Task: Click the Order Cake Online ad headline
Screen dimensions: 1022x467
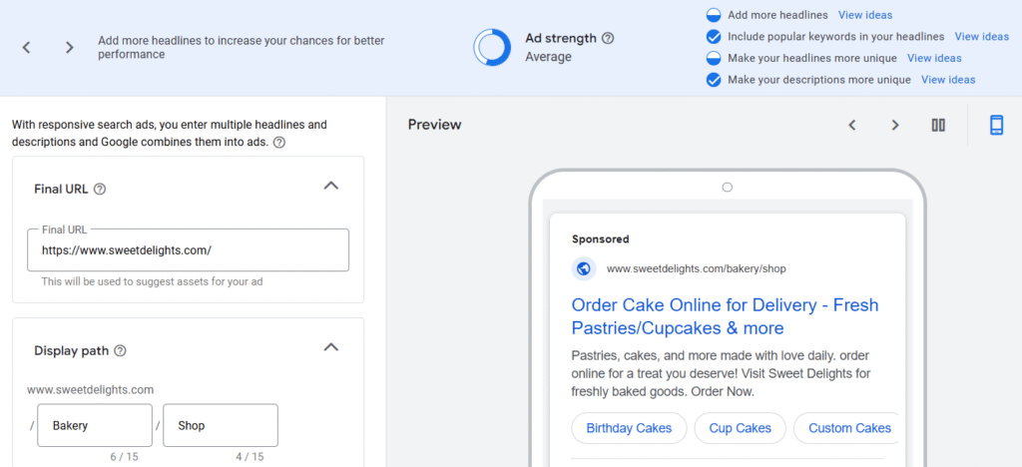Action: pyautogui.click(x=725, y=316)
